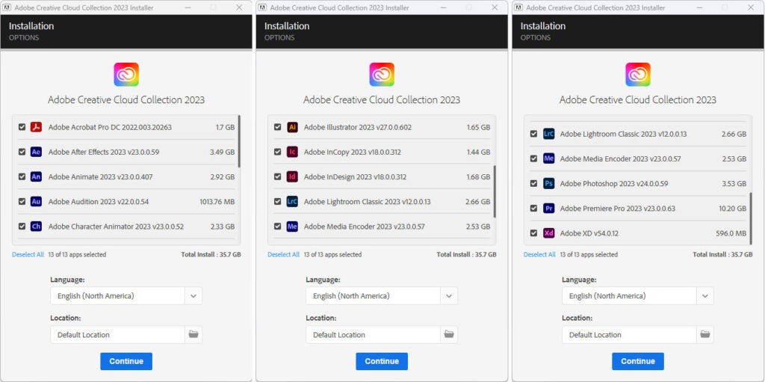Viewport: 765px width, 382px height.
Task: Click the After Effects Ae icon
Action: tap(36, 152)
